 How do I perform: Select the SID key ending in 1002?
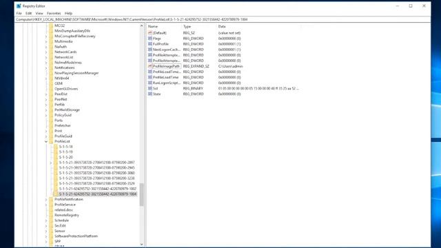[x=98, y=189]
